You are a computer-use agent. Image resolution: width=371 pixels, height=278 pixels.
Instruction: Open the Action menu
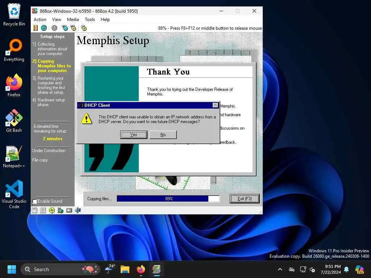click(40, 20)
